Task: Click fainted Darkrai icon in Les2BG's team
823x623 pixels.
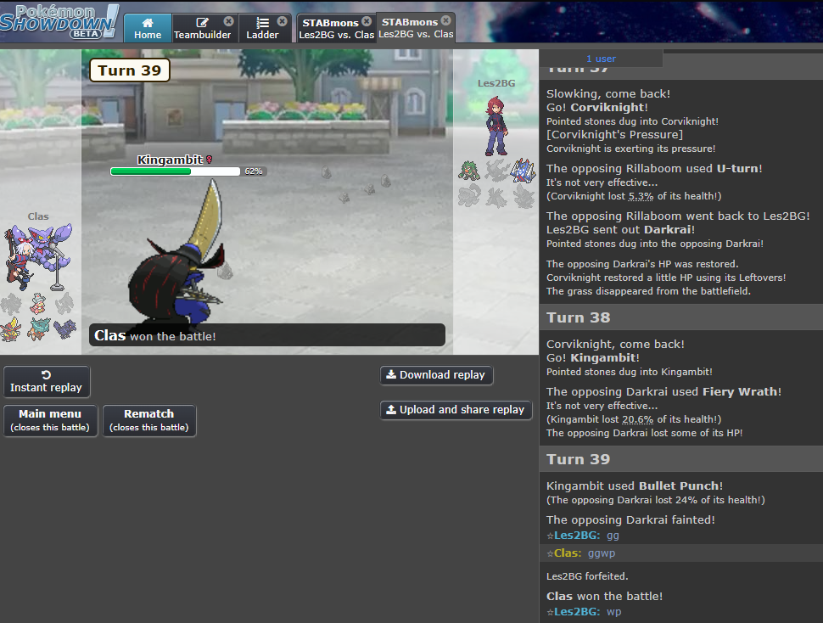Action: point(496,171)
